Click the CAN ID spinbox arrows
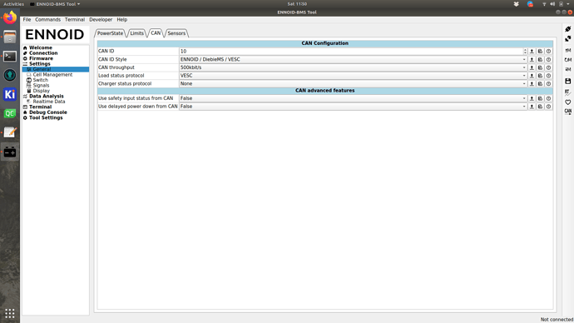 [525, 52]
